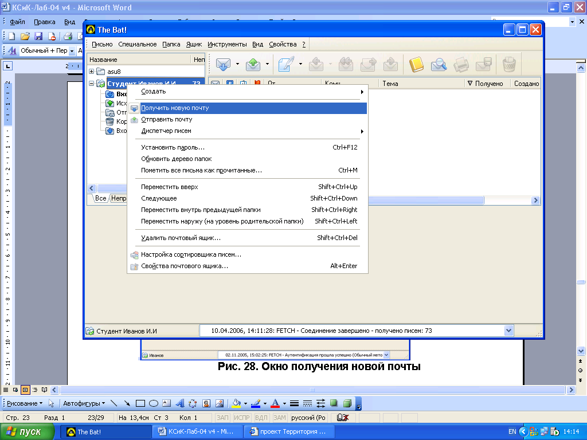Click the Line Style icon in drawing toolbar
Image resolution: width=587 pixels, height=440 pixels.
[294, 403]
